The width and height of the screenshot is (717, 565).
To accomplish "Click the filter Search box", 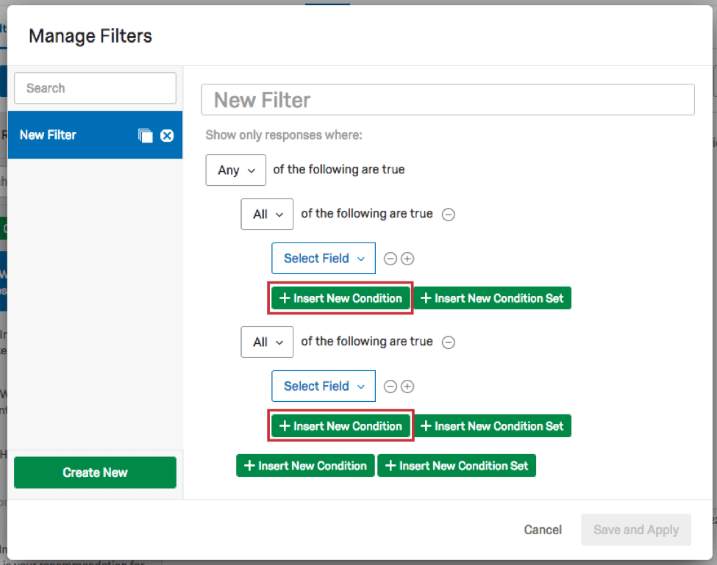I will [x=94, y=87].
